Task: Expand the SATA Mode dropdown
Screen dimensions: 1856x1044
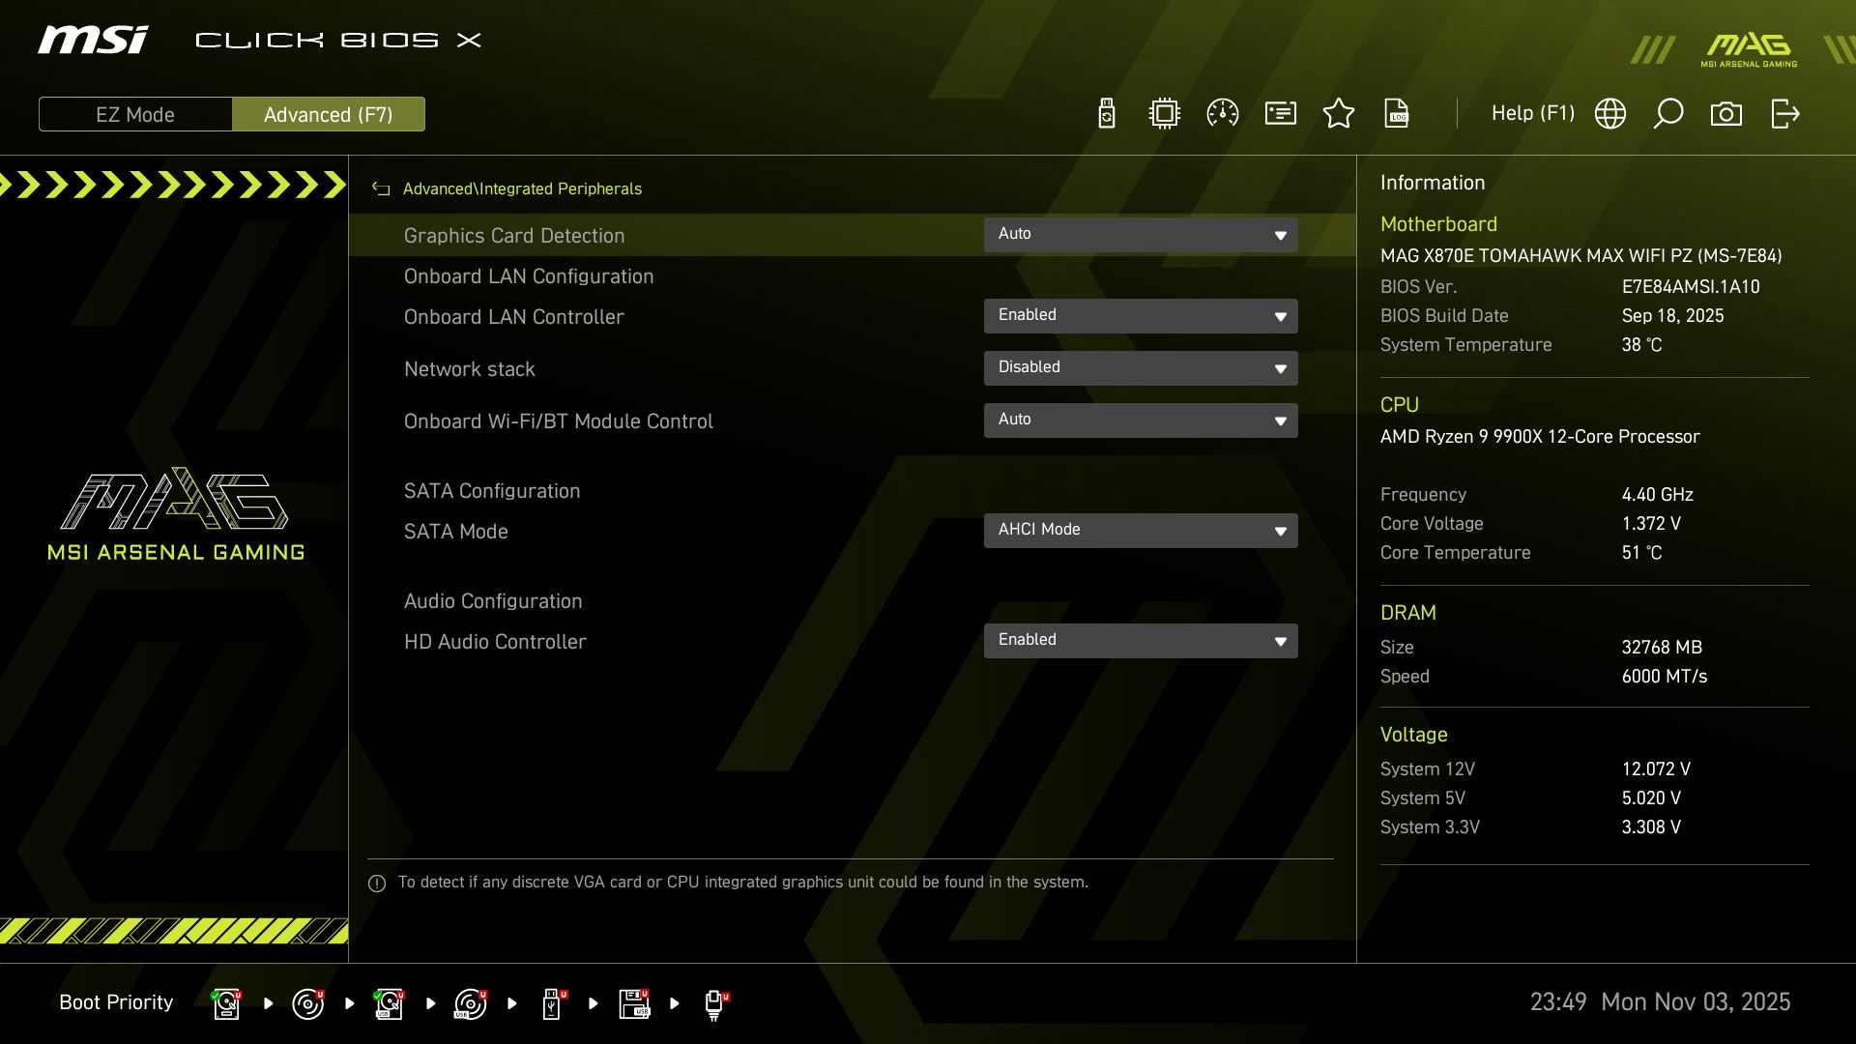Action: [1141, 530]
